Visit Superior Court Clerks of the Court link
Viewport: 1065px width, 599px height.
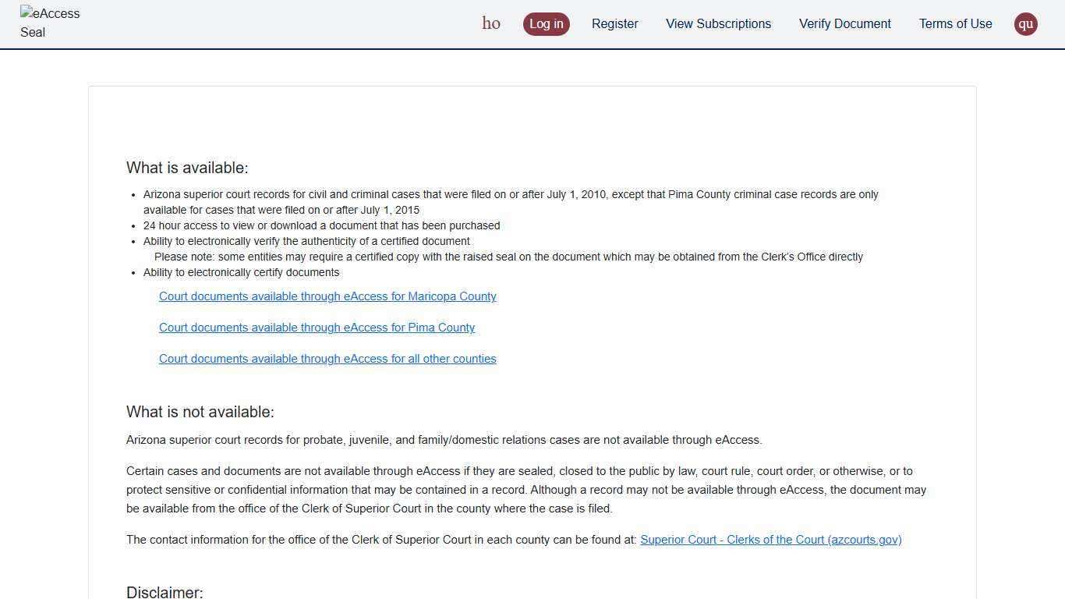tap(770, 540)
